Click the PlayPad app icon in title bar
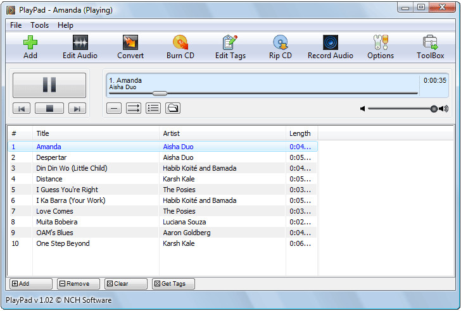The width and height of the screenshot is (461, 311). [x=11, y=10]
